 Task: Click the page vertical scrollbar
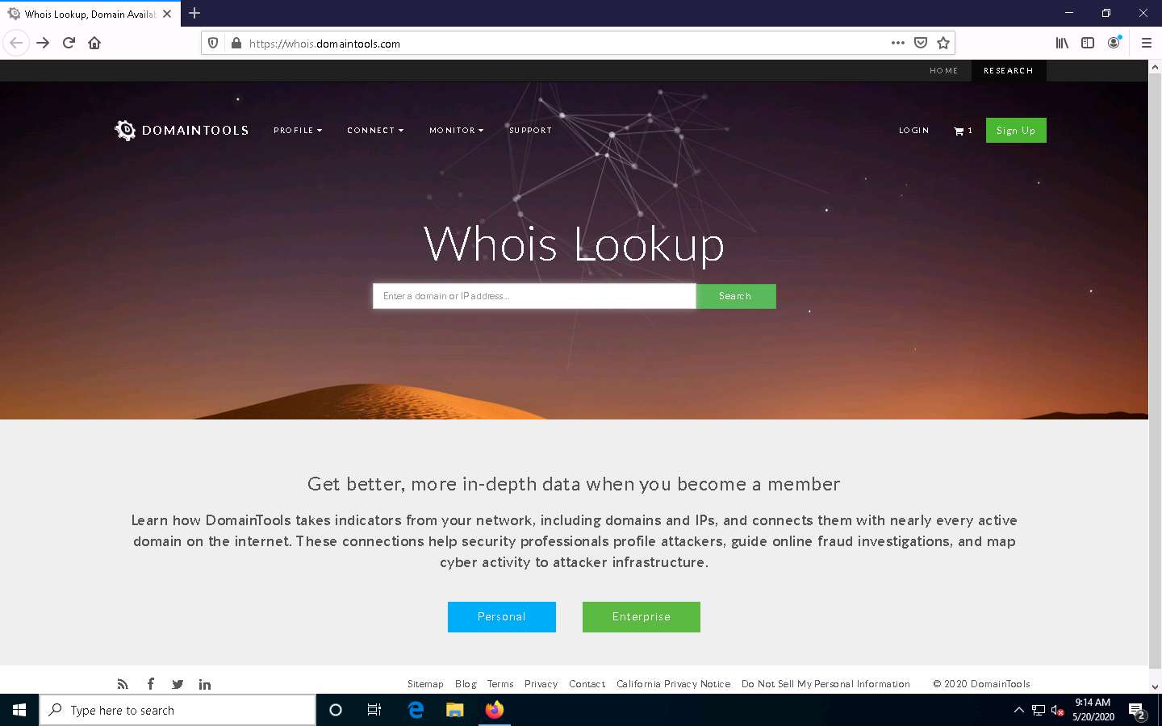pos(1155,371)
